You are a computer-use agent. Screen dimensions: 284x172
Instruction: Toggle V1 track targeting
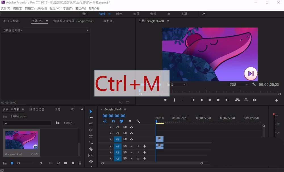click(117, 139)
